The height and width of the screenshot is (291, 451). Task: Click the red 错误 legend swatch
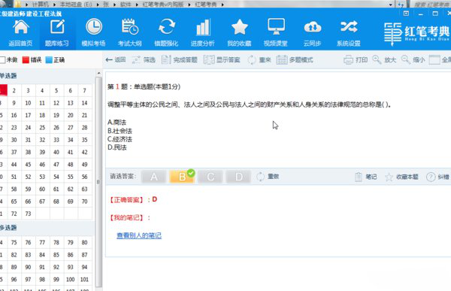[26, 60]
